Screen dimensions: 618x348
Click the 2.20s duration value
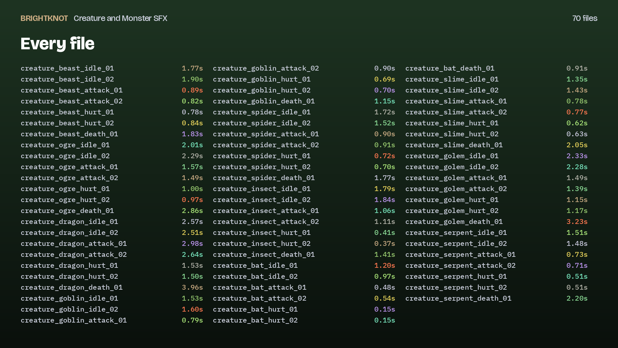577,298
